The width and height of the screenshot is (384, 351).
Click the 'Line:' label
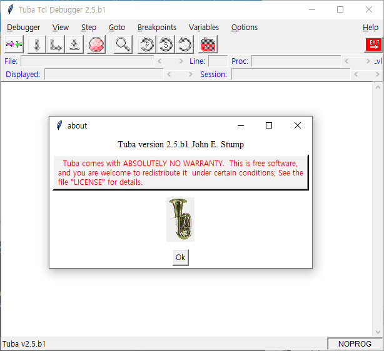point(198,61)
